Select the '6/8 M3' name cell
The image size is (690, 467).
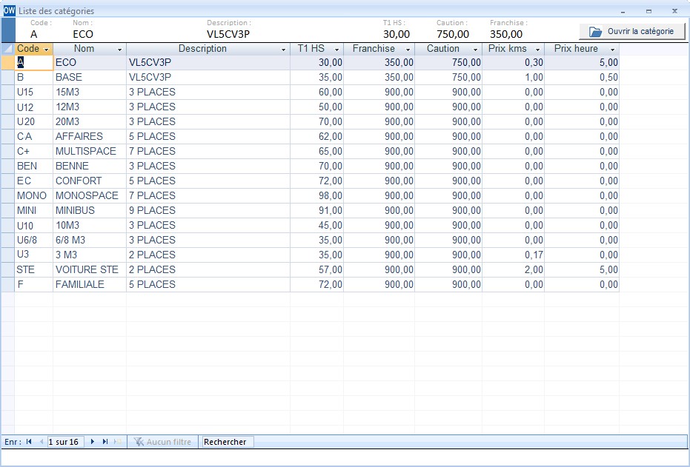click(x=90, y=241)
